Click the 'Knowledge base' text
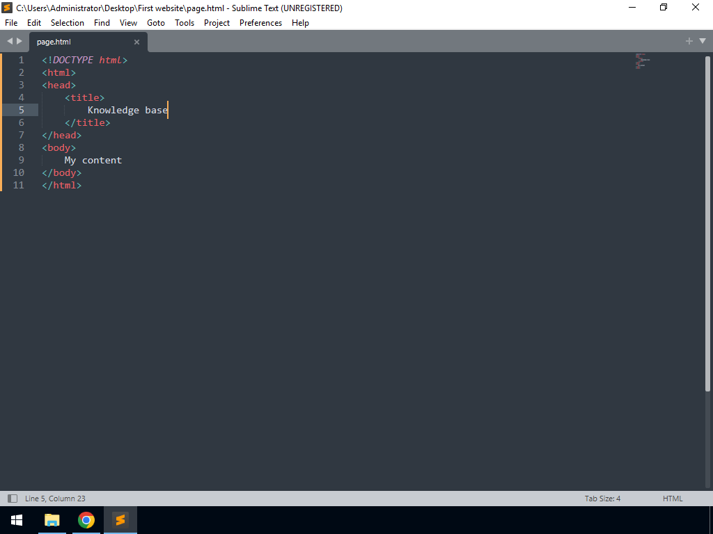This screenshot has width=713, height=534. coord(128,111)
